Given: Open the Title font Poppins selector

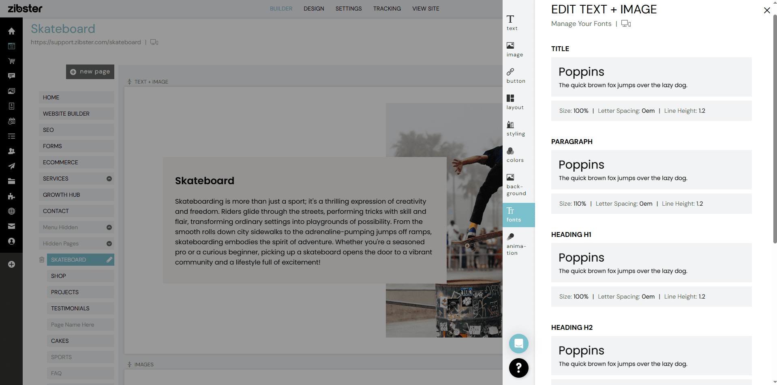Looking at the screenshot, I should [651, 77].
